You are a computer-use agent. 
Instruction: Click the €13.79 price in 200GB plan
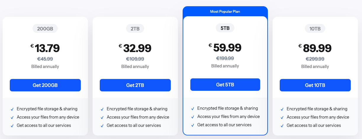[47, 48]
